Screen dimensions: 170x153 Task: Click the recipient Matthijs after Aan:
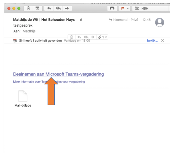(29, 31)
